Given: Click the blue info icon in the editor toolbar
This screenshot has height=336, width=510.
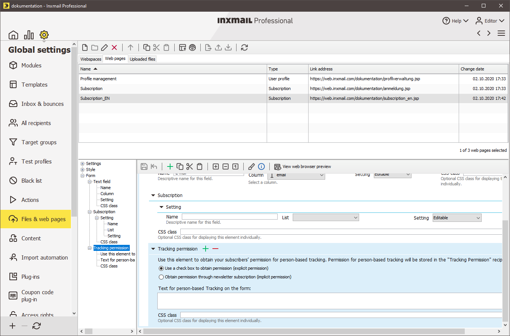Looking at the screenshot, I should point(261,166).
